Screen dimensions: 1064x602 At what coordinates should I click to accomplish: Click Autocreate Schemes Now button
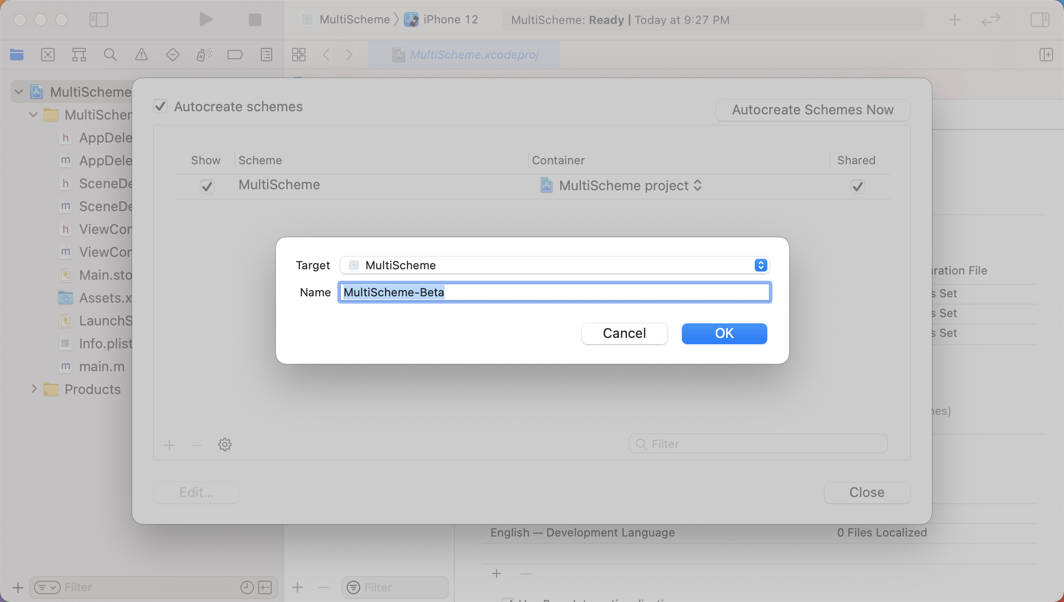[x=813, y=110]
